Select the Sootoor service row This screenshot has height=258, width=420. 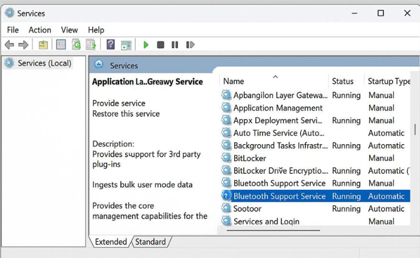point(315,208)
